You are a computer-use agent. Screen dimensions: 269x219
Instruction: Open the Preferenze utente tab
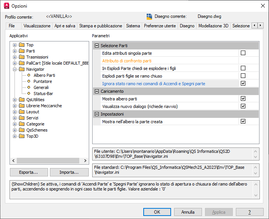pos(160,26)
